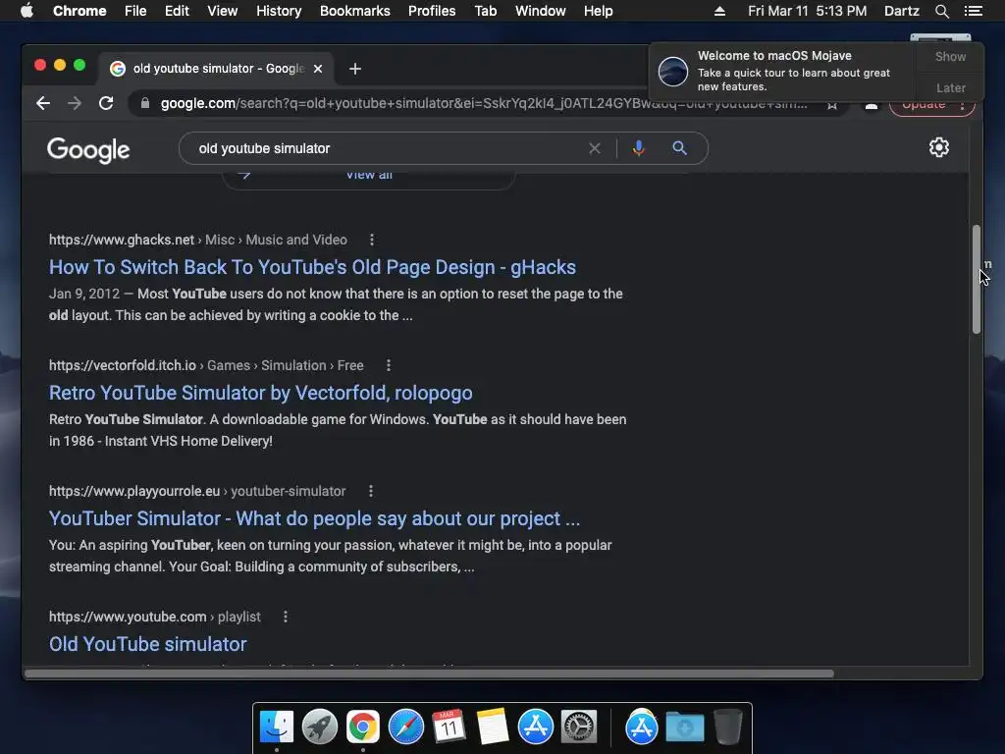Open more options for the ghacks.net result
This screenshot has width=1005, height=754.
372,240
